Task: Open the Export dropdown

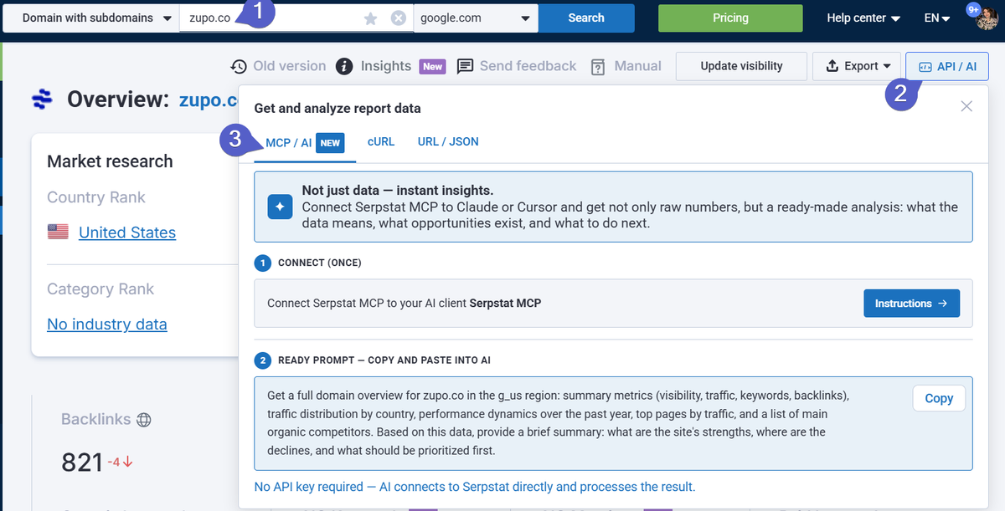Action: coord(857,66)
